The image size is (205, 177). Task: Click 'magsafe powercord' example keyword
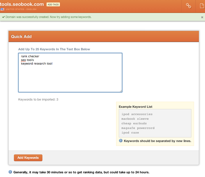click(x=138, y=128)
